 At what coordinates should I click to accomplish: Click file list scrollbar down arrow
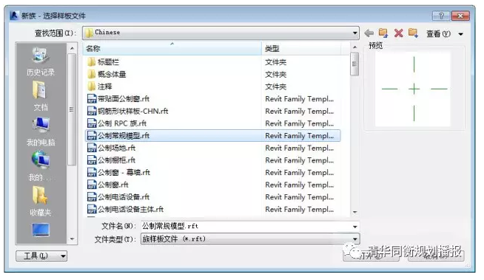coord(354,212)
